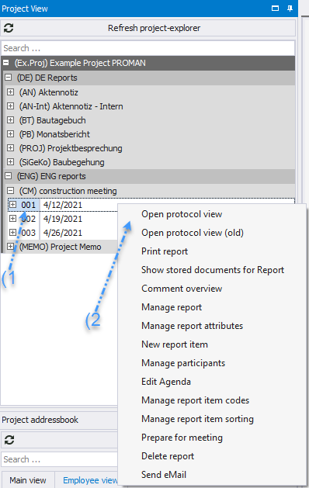Viewport: 309px width, 488px height.
Task: Select the (AN-Int) Aktennotiz - Intern label
Action: coord(71,106)
